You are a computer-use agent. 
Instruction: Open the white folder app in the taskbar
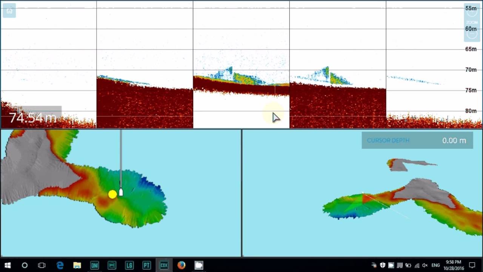click(x=199, y=265)
